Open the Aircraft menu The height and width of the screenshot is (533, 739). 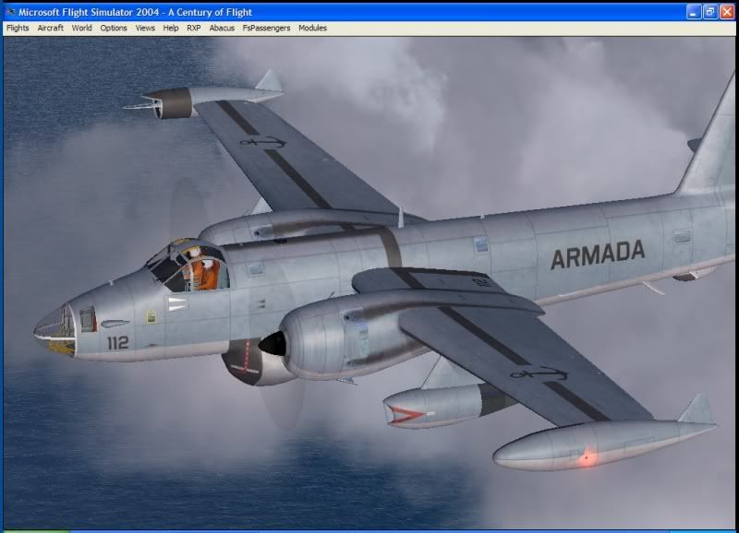tap(51, 29)
